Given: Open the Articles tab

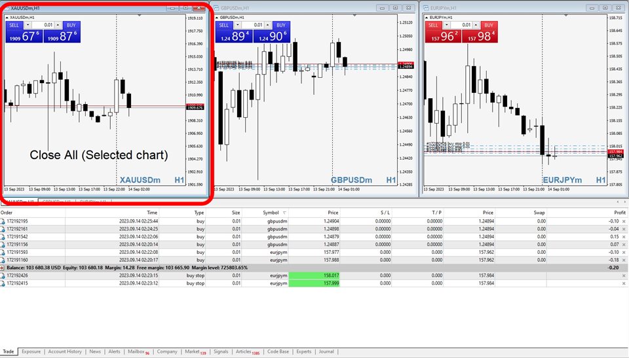Looking at the screenshot, I should pos(247,351).
